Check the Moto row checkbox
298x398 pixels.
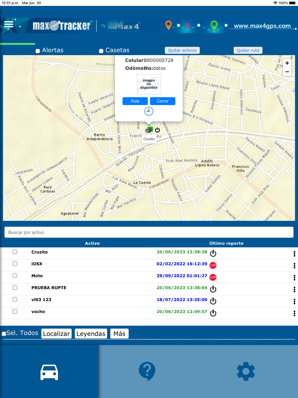point(15,276)
